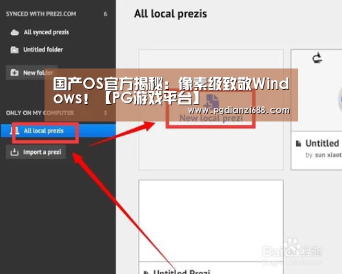Create a New local prezi
Viewport: 342px width, 274px height.
211,110
